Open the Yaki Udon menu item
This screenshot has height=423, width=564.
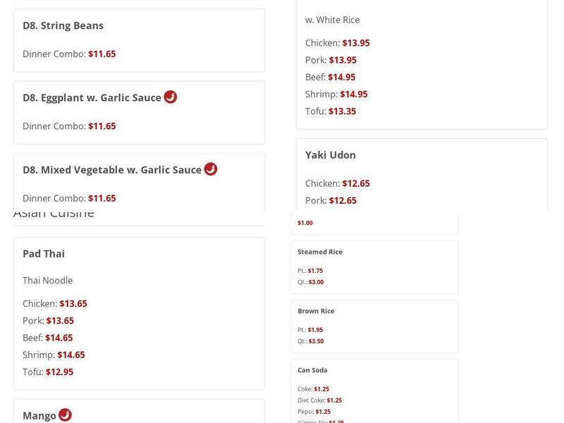[331, 154]
